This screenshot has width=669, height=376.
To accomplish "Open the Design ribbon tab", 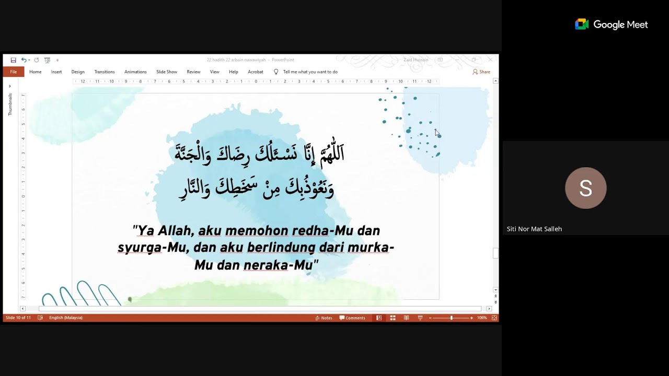I will (78, 72).
